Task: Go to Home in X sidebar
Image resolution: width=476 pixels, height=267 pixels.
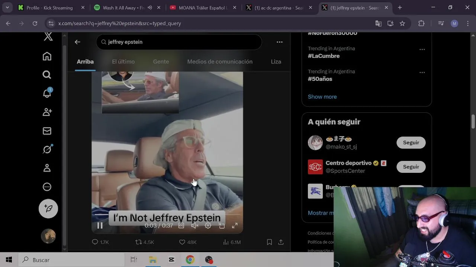Action: (x=47, y=56)
